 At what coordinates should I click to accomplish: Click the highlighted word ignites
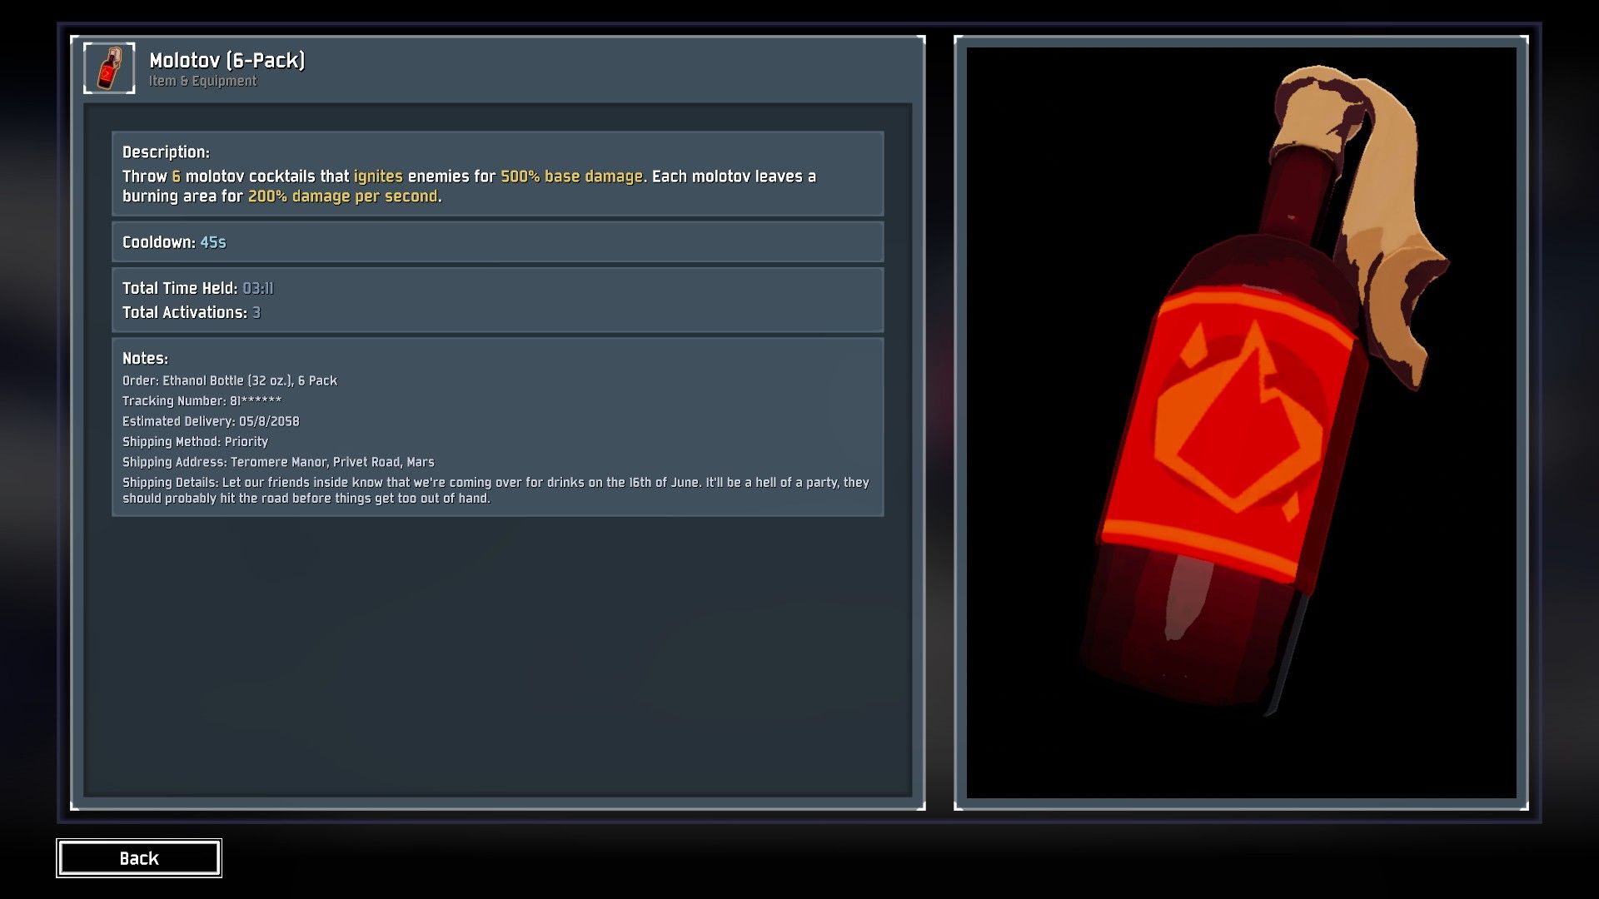point(378,176)
